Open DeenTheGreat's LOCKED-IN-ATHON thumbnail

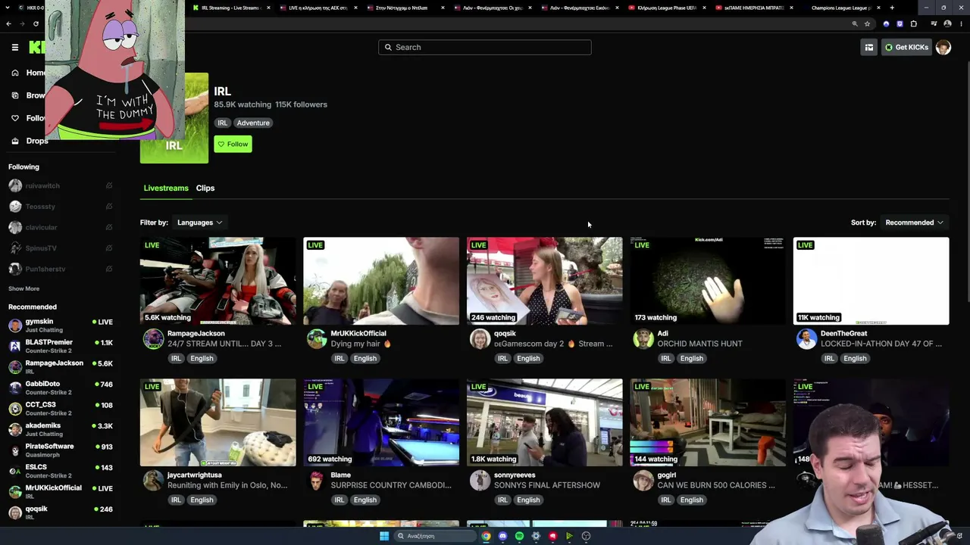coord(871,281)
